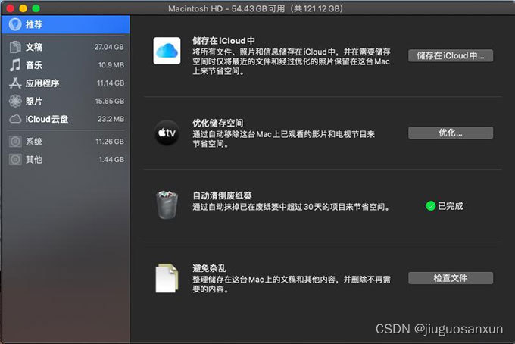Click the green 已完成 checkmark icon
Screen dimensions: 515x344
point(431,206)
